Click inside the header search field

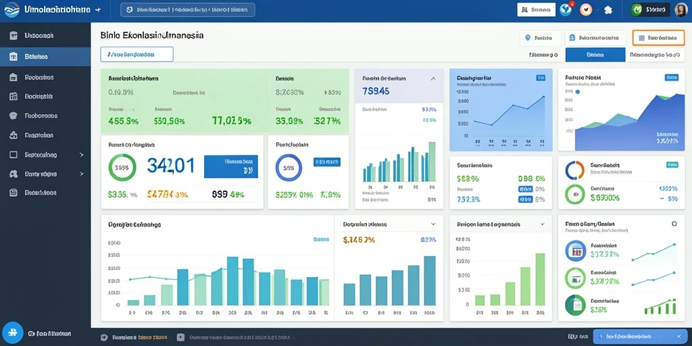(x=188, y=9)
